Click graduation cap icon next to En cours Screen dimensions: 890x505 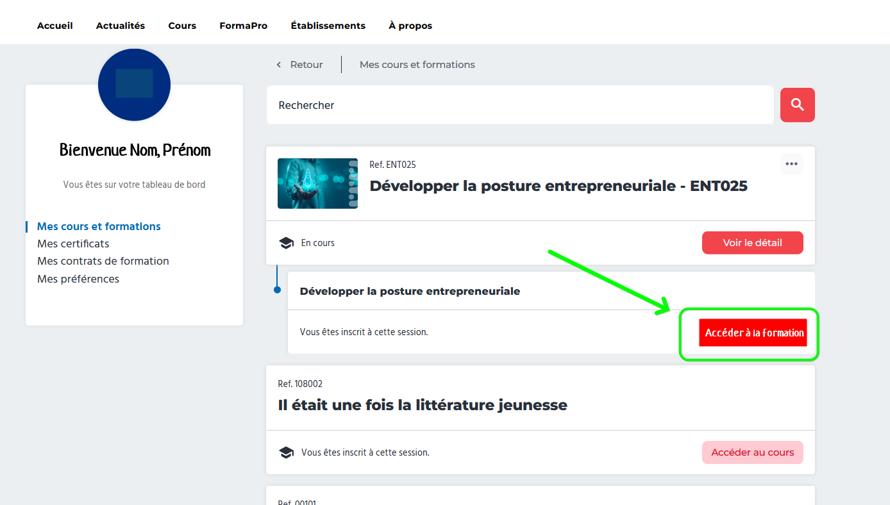tap(286, 243)
